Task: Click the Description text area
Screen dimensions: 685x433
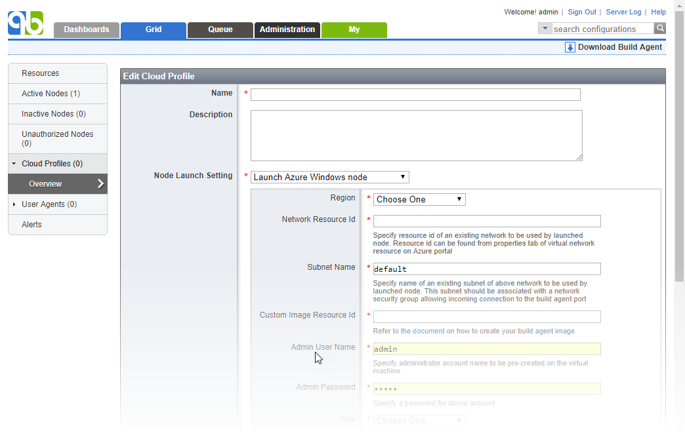Action: (x=417, y=135)
